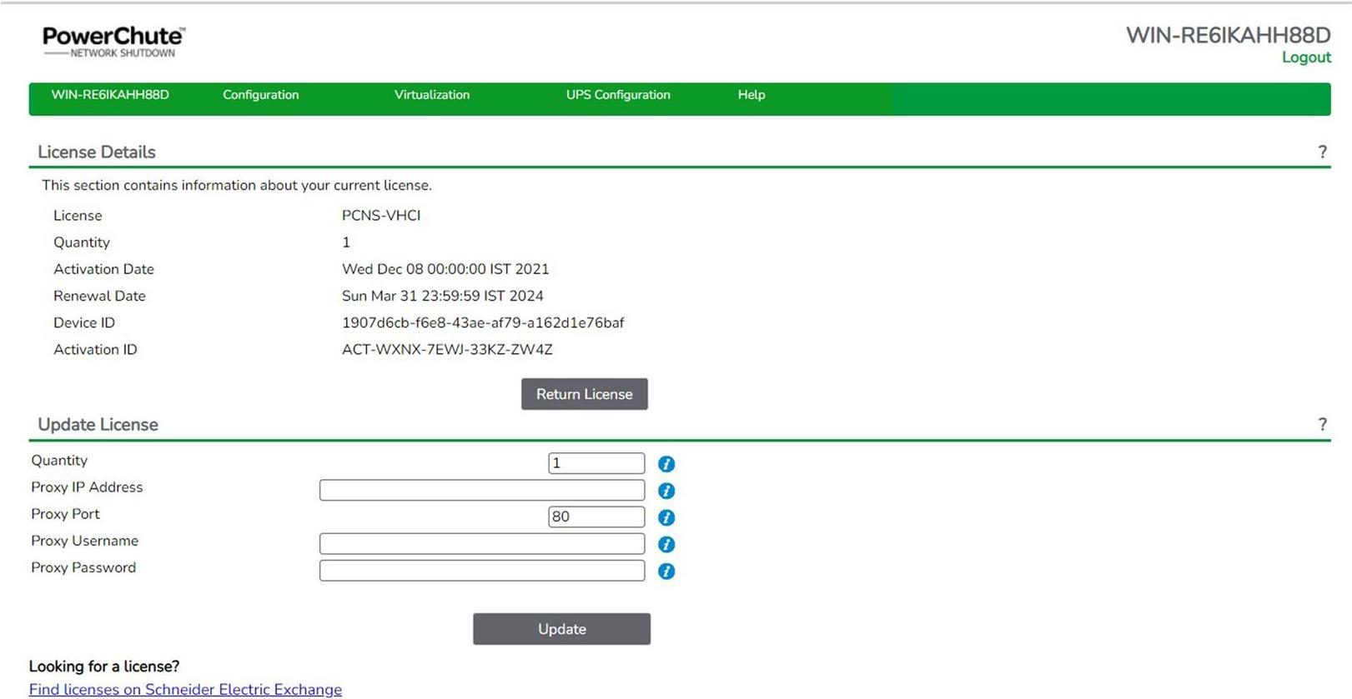
Task: Click the Update button
Action: (x=561, y=629)
